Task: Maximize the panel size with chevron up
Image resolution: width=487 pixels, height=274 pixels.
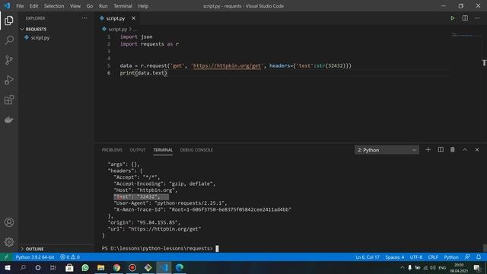Action: point(465,150)
